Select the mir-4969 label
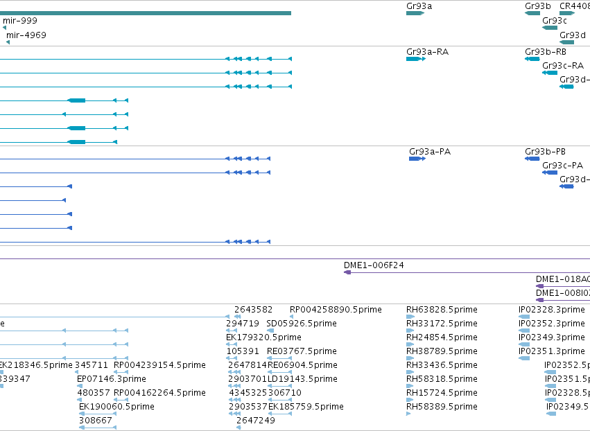Screen dimensions: 590x431 pos(26,35)
